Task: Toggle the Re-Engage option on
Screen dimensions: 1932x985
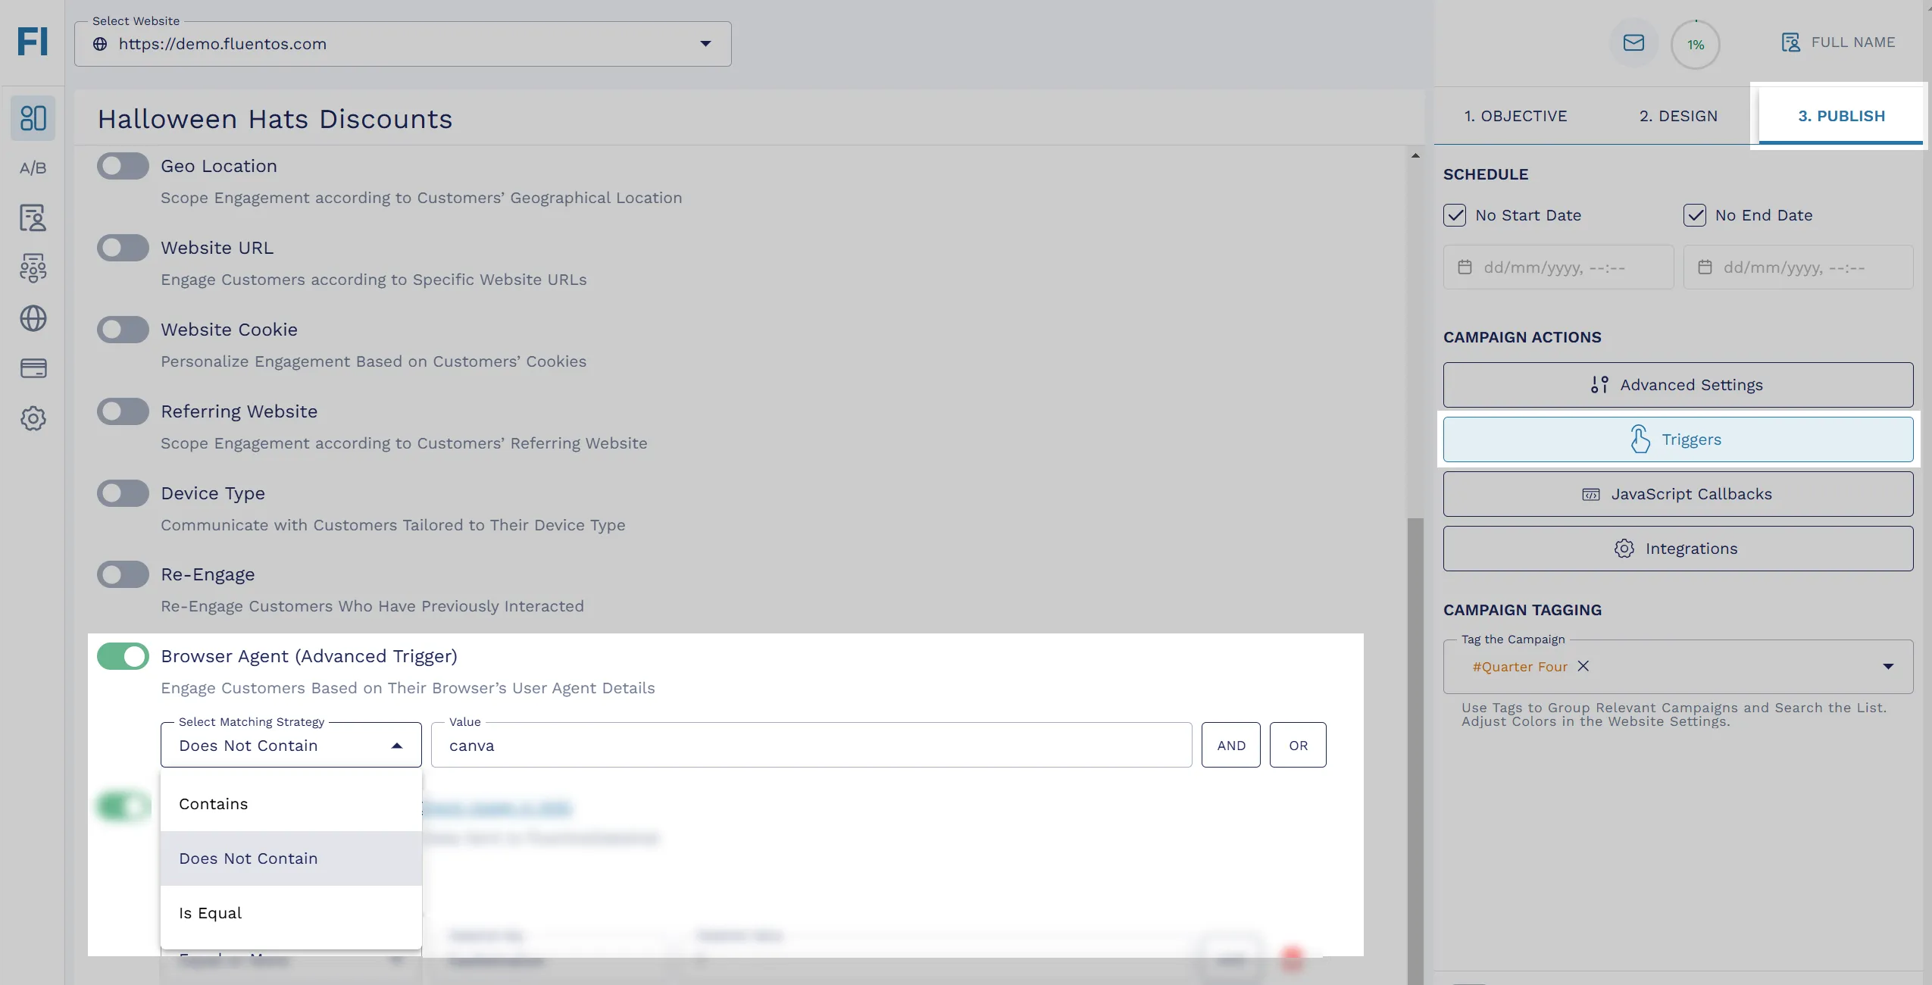Action: click(x=122, y=573)
